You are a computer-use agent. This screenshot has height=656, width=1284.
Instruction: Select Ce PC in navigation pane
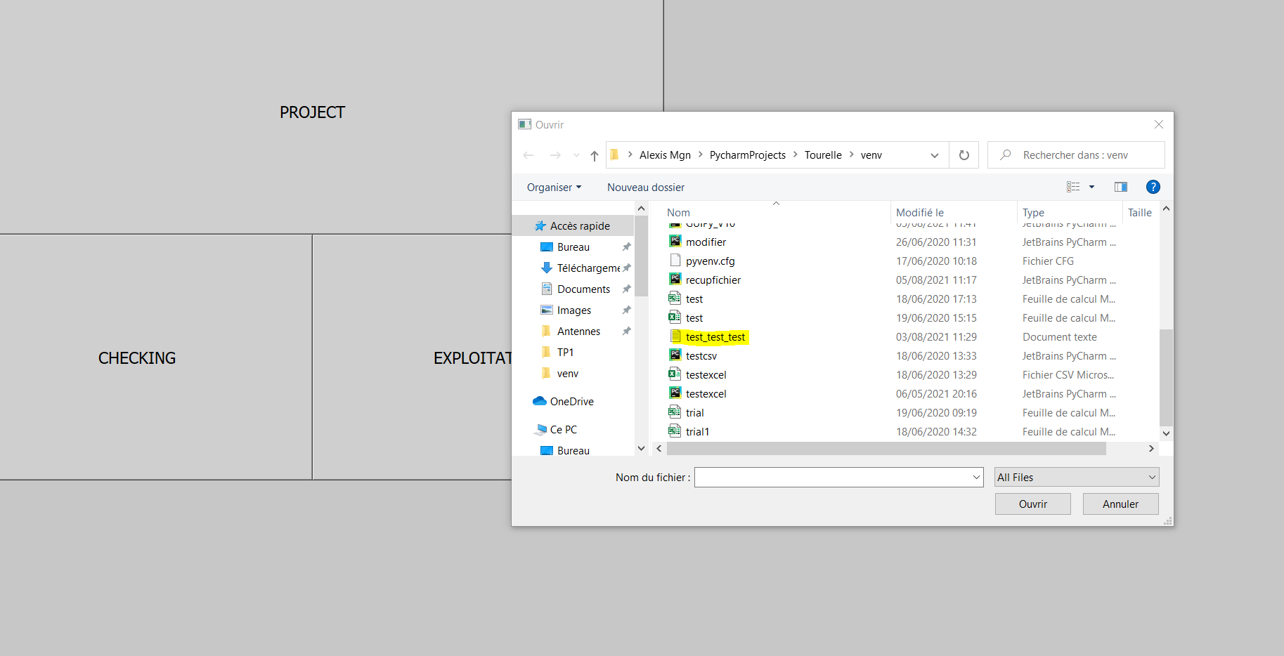pyautogui.click(x=563, y=430)
